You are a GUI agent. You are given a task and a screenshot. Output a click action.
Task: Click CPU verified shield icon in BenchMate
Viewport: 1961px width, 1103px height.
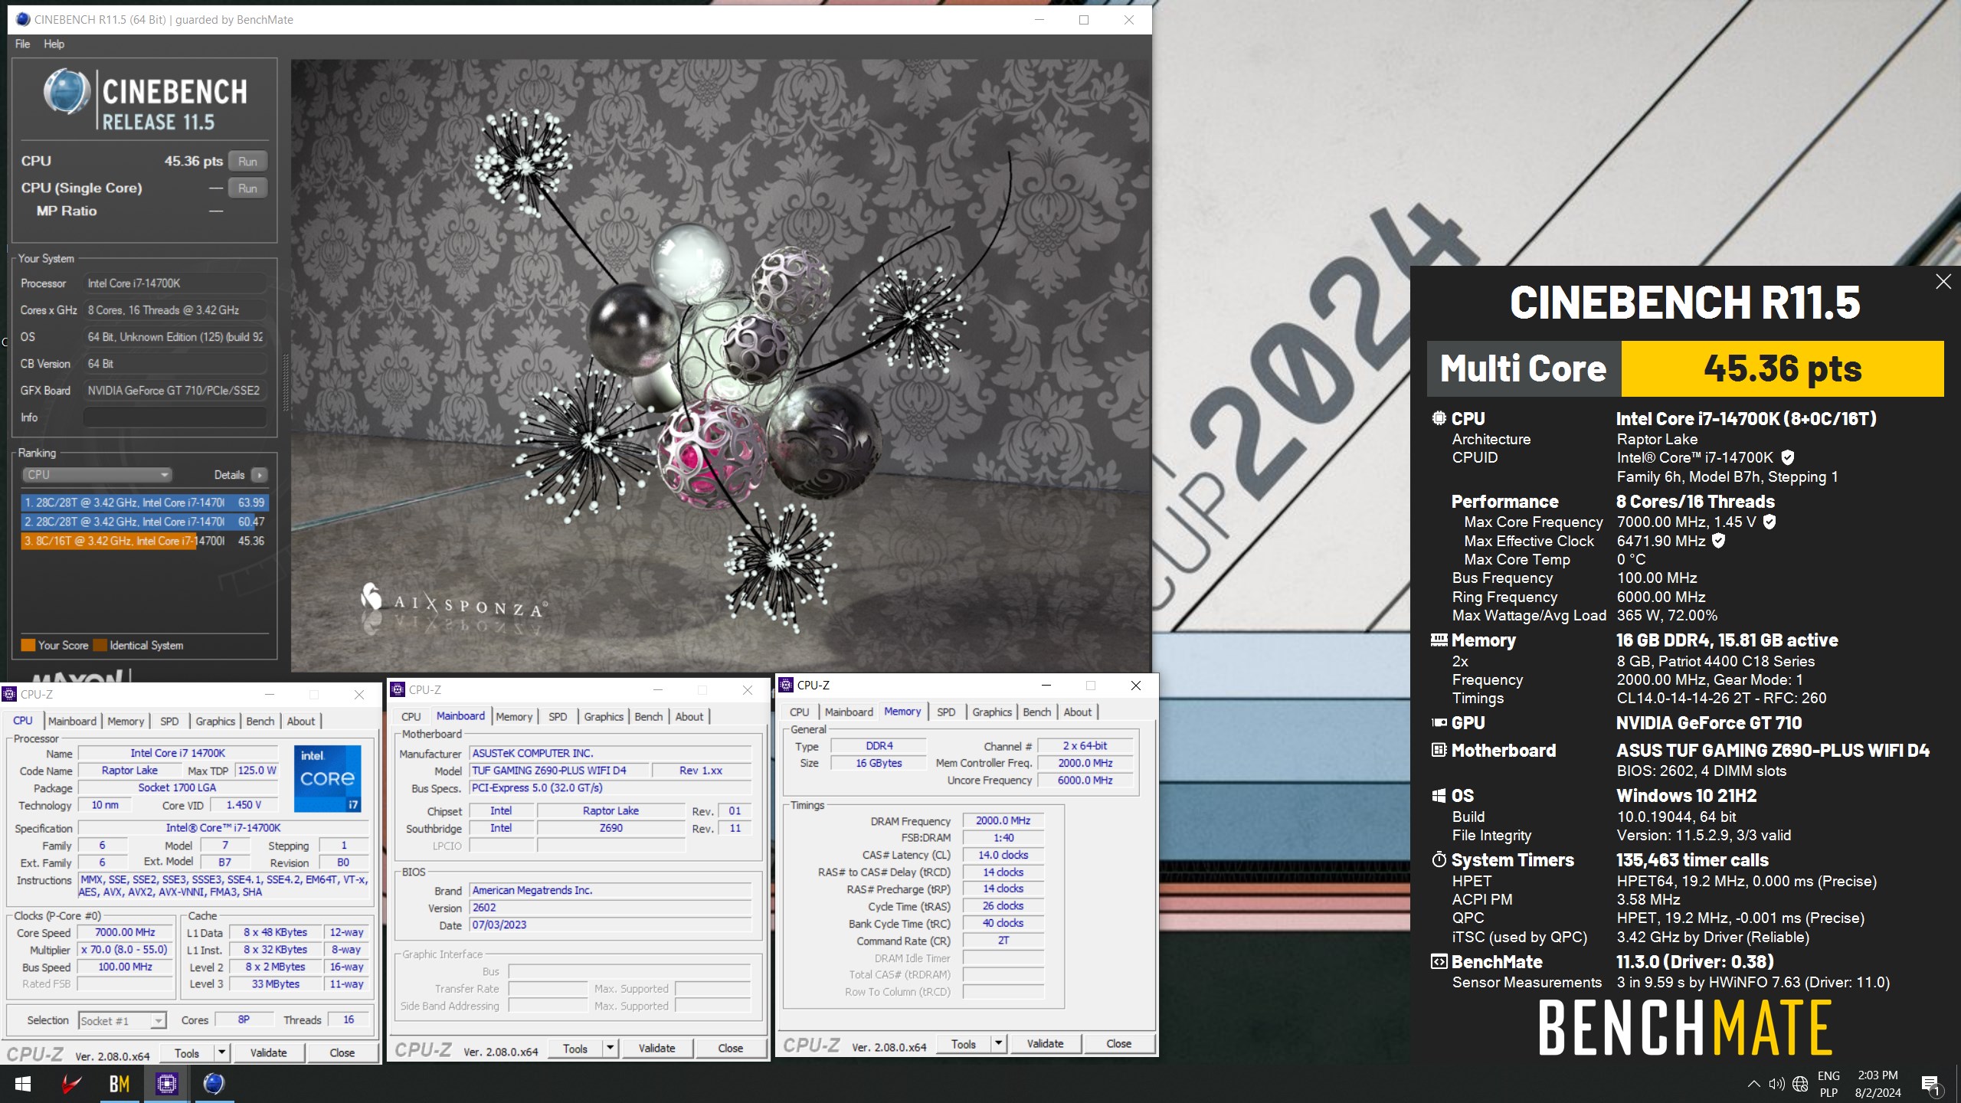(1787, 457)
